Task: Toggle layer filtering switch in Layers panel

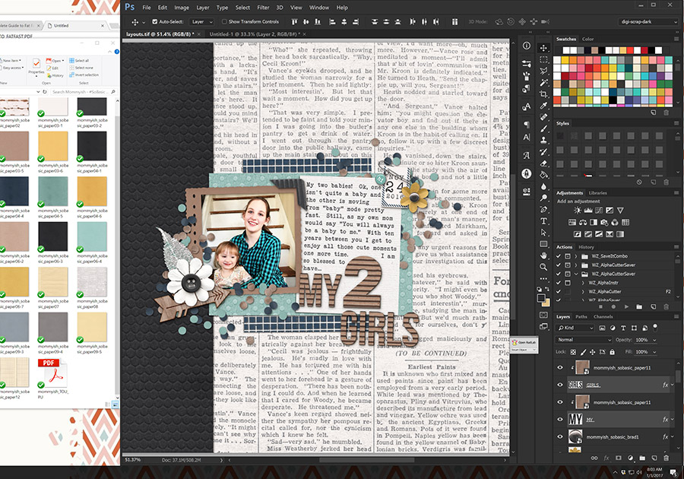Action: coord(655,327)
